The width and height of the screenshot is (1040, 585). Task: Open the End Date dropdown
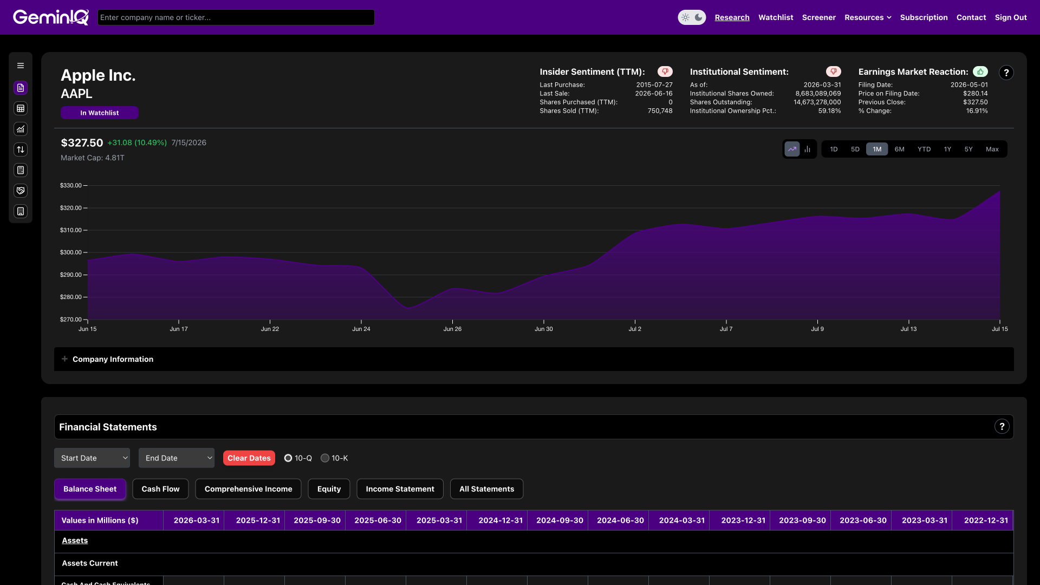[177, 458]
